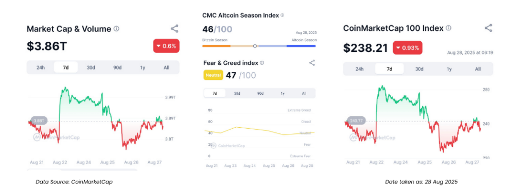Screen dimensions: 527x190
Task: Click the CMC Altcoin Season Index info icon
Action: click(283, 15)
